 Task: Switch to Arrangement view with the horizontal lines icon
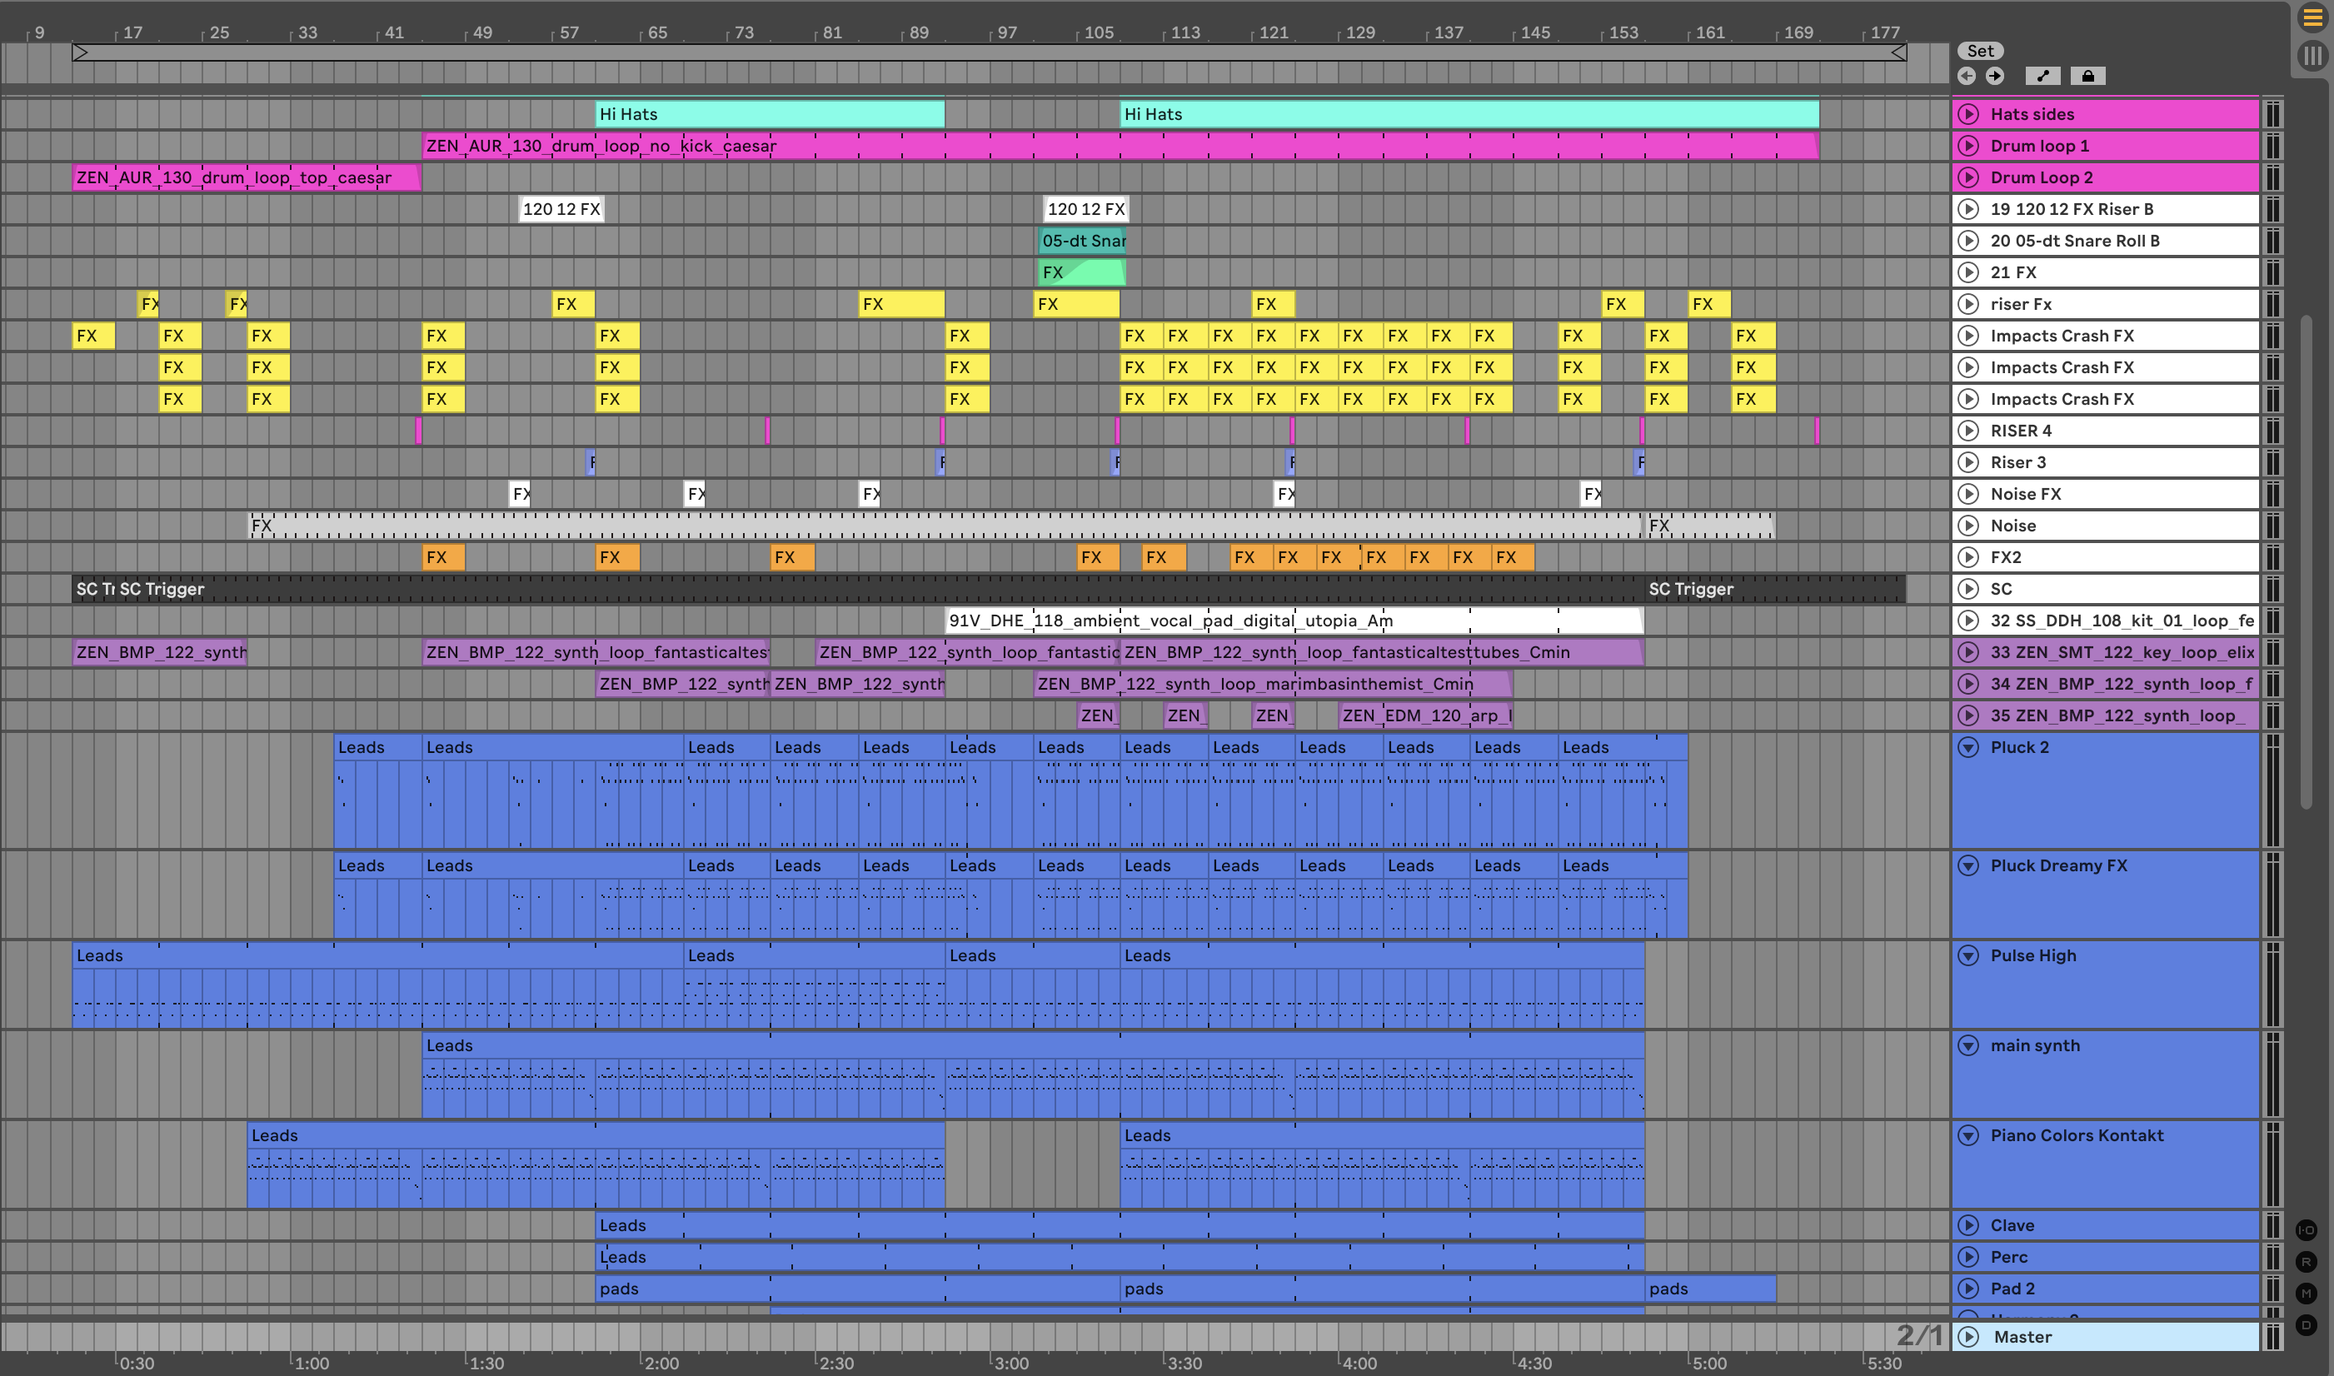point(2312,17)
